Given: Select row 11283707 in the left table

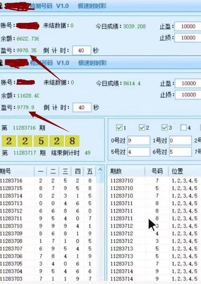Looking at the screenshot, I should pyautogui.click(x=48, y=248).
